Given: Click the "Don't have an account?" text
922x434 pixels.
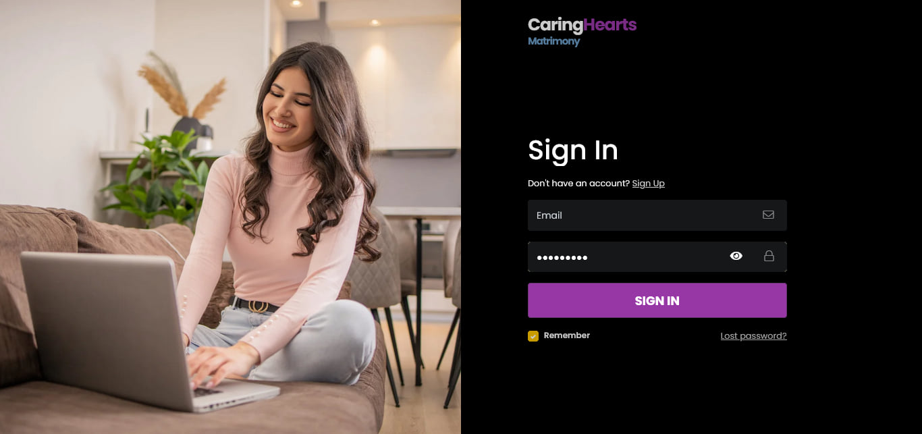Looking at the screenshot, I should tap(578, 184).
